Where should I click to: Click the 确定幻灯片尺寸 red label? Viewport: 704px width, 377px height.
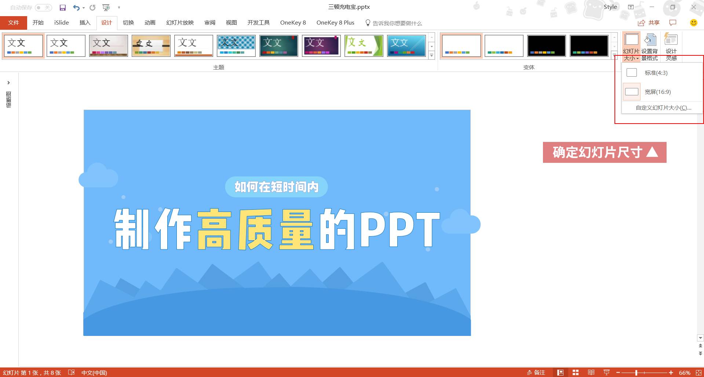pyautogui.click(x=605, y=152)
